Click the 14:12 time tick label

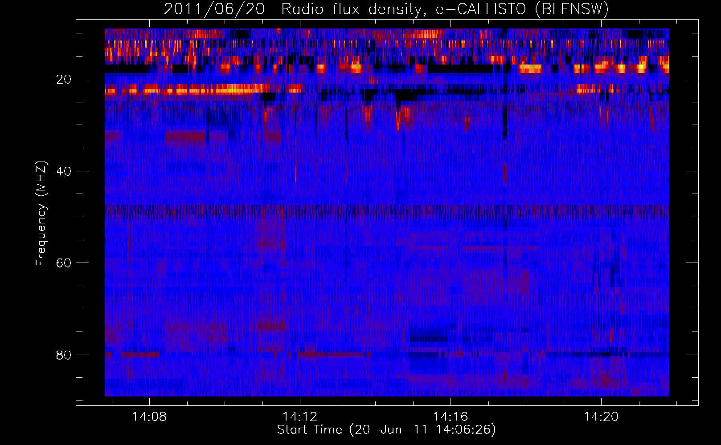pos(300,417)
